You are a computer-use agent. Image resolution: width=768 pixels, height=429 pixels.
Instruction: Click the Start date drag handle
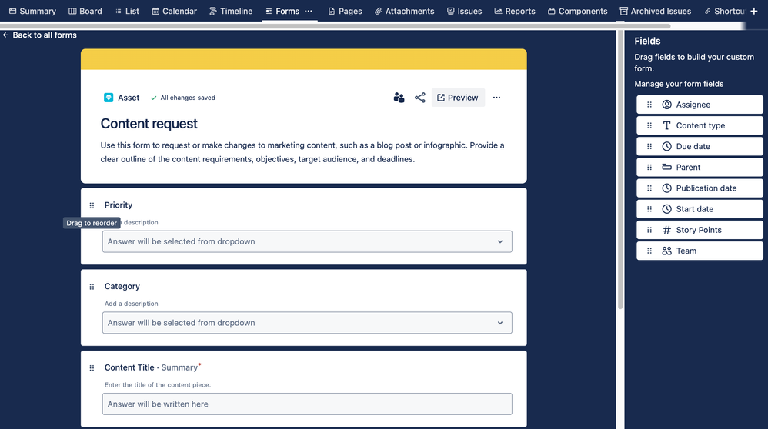pyautogui.click(x=649, y=209)
